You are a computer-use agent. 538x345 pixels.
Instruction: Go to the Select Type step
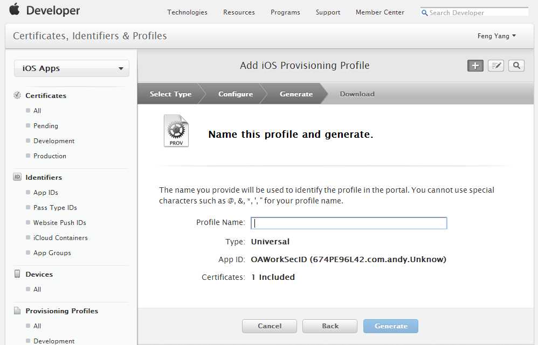point(170,94)
